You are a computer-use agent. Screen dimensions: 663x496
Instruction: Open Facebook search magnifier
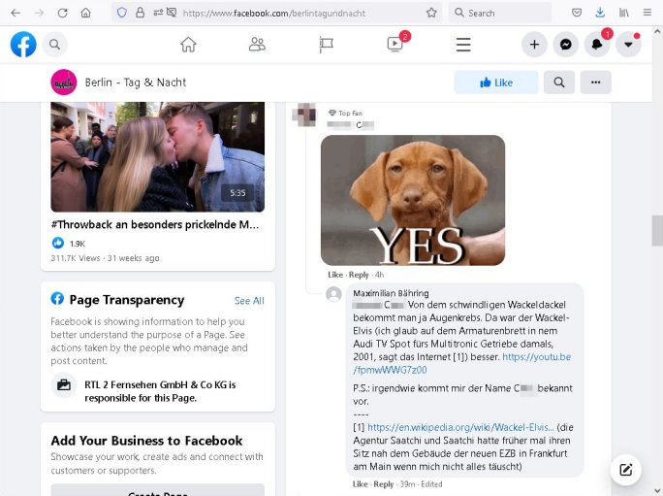[54, 44]
